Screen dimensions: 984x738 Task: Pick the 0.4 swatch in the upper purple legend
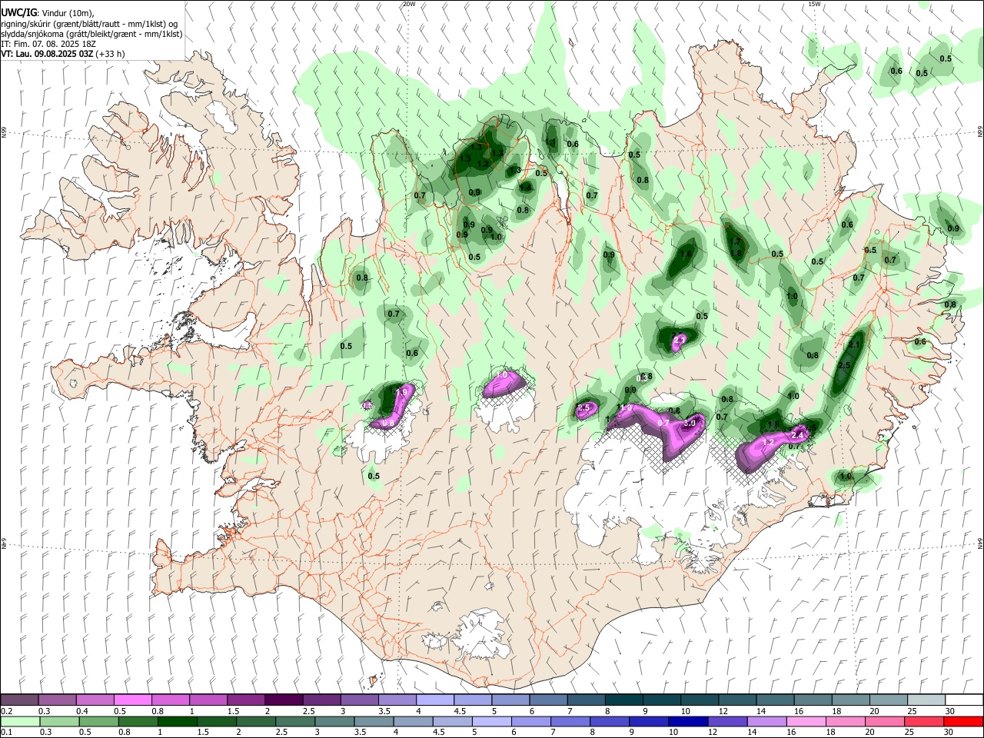tap(95, 700)
